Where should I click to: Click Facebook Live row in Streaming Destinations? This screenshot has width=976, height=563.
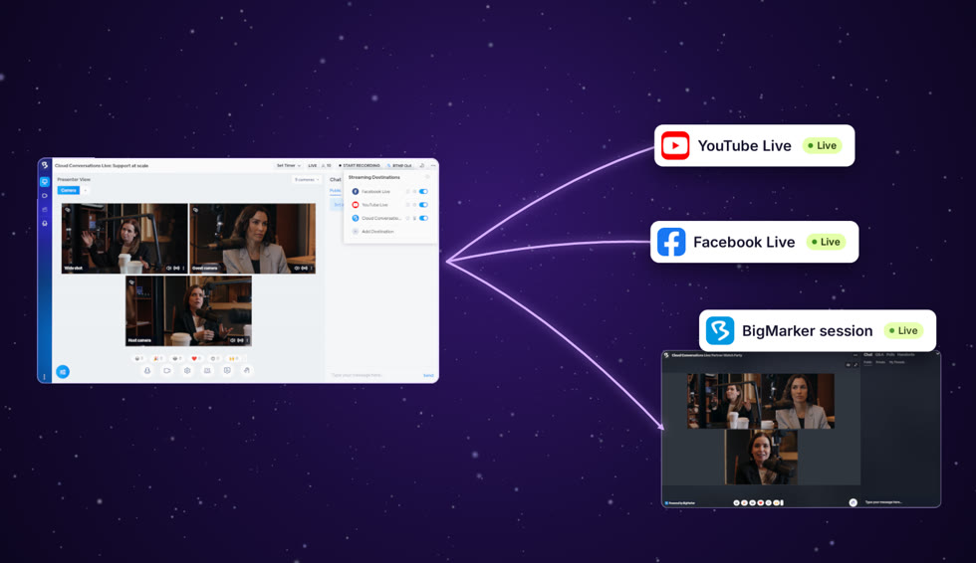click(389, 191)
